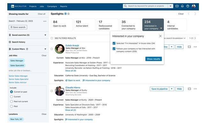Select the Current or past radio option

point(11,92)
